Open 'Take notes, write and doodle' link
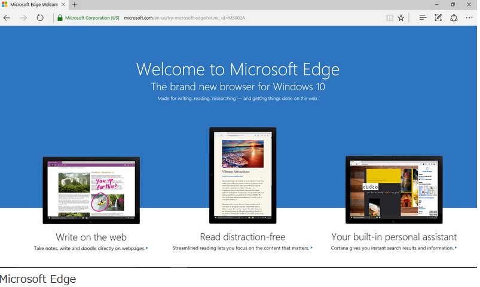 coord(90,248)
